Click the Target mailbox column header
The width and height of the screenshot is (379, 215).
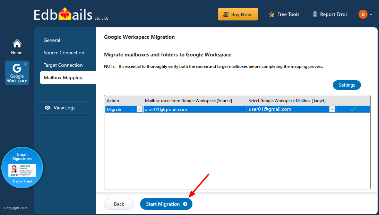coord(287,101)
